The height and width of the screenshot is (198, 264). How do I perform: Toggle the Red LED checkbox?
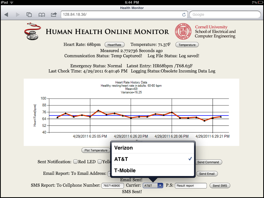[76, 162]
